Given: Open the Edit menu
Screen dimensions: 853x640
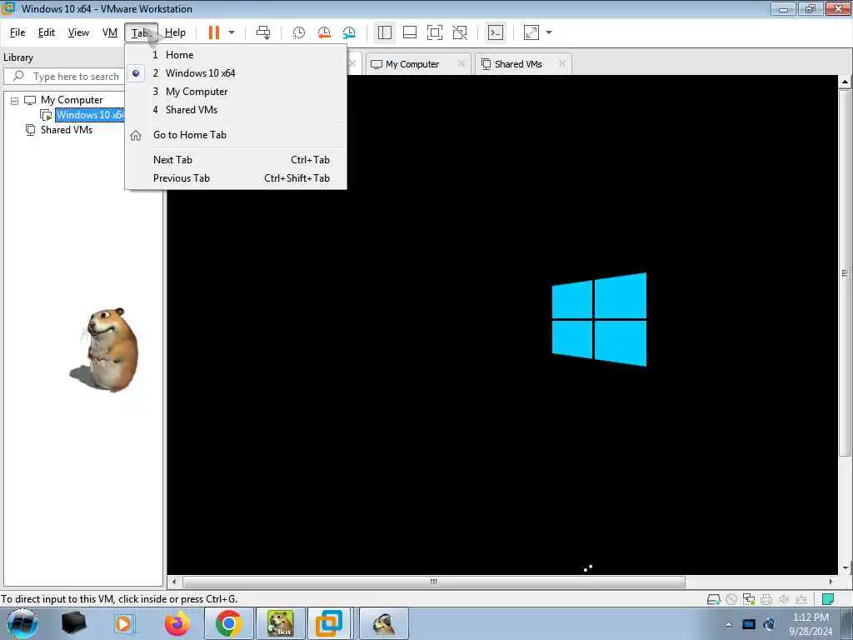Looking at the screenshot, I should click(47, 32).
